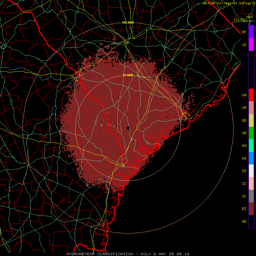Click the KCLX station identifier

click(146, 254)
